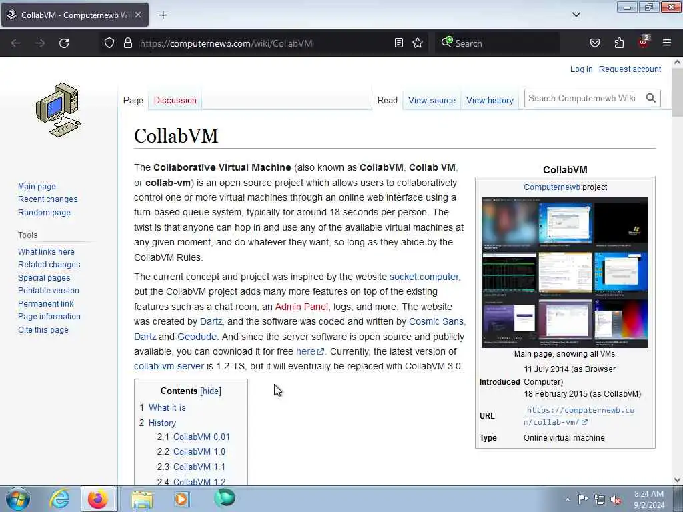Image resolution: width=683 pixels, height=512 pixels.
Task: Close the CollabVM browser tab
Action: click(137, 15)
